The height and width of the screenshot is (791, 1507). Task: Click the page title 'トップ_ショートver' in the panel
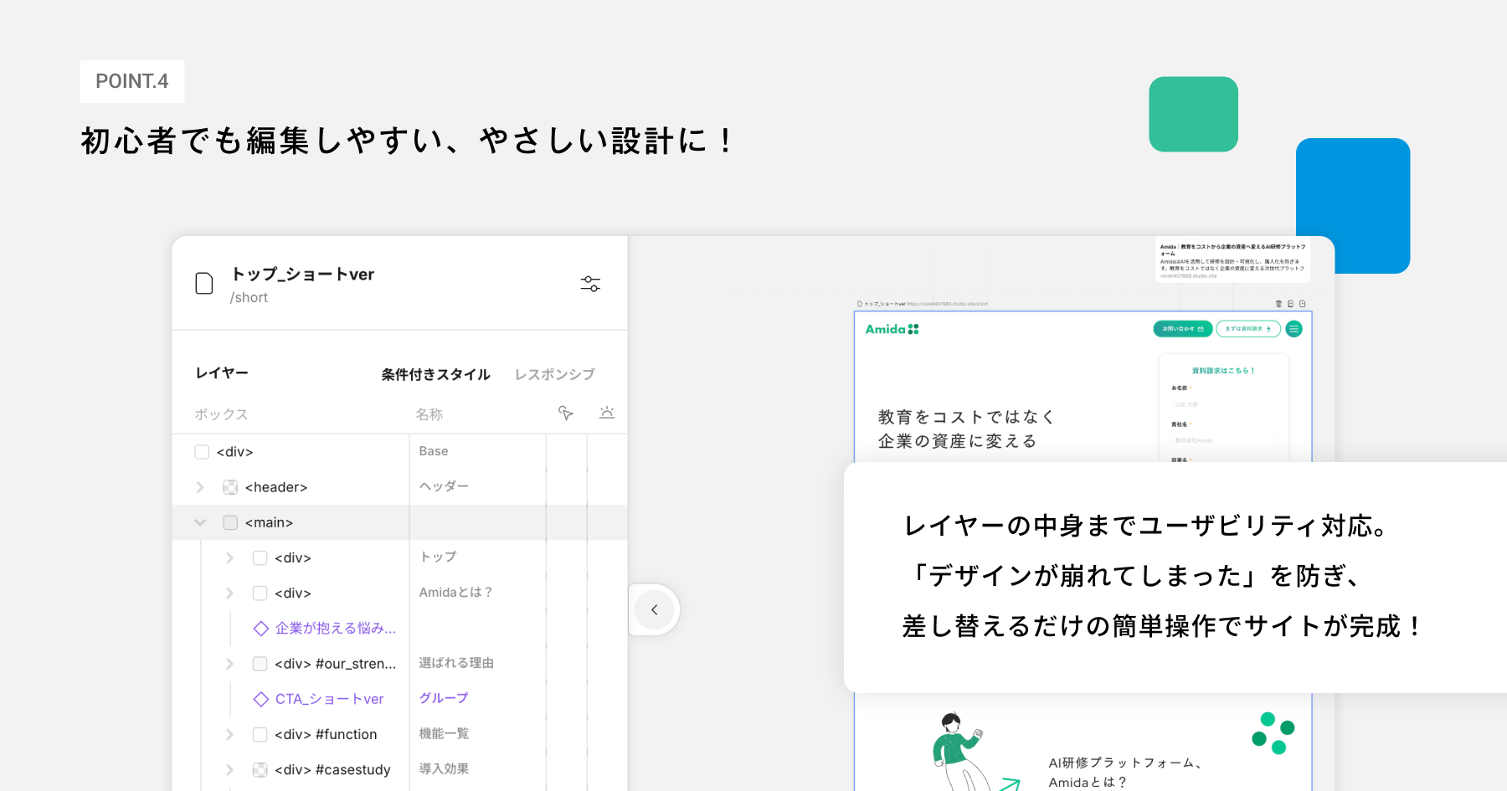pyautogui.click(x=302, y=275)
